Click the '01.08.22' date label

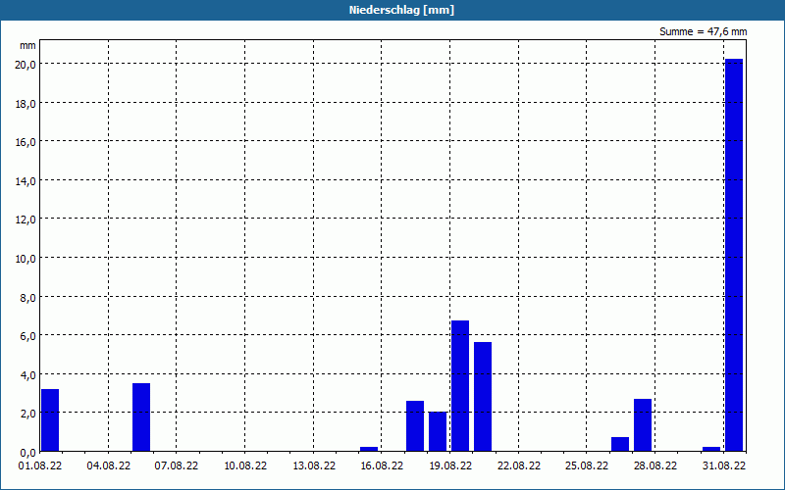click(x=40, y=466)
